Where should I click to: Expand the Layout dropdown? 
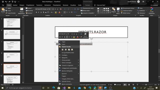pyautogui.click(x=29, y=8)
